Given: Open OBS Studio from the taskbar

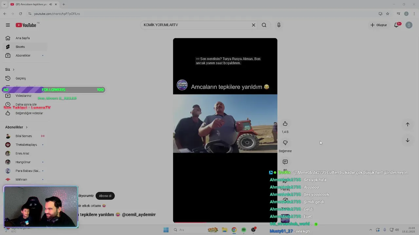Looking at the screenshot, I should click(253, 230).
